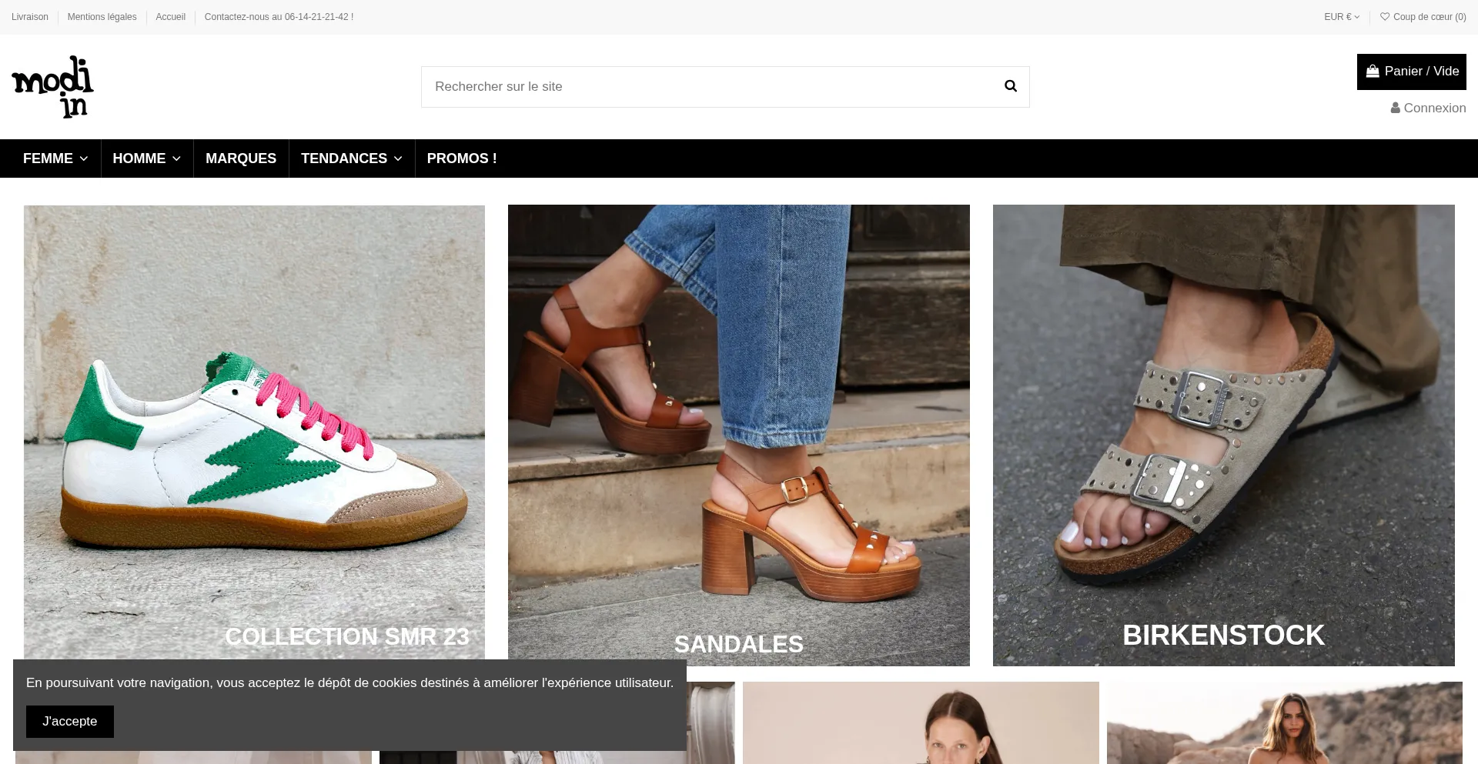Open the EUR € currency dropdown
Screen dimensions: 1478x764
pyautogui.click(x=1342, y=17)
